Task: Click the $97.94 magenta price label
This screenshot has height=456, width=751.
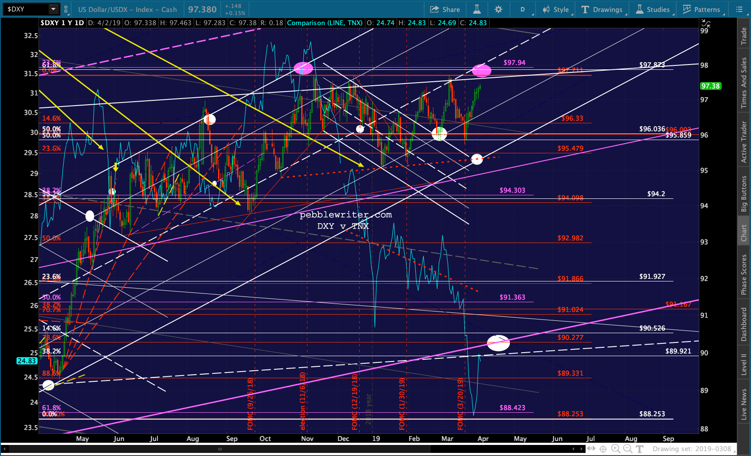Action: (x=514, y=63)
